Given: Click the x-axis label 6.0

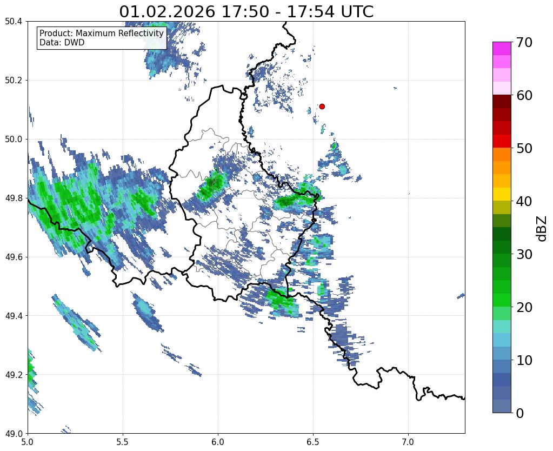Looking at the screenshot, I should (x=218, y=442).
